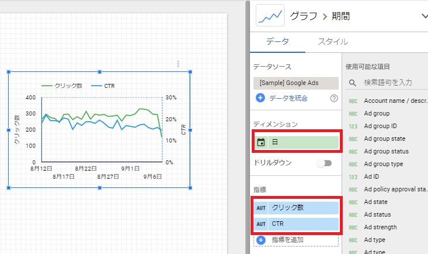
Task: Select the [Sample] Google Ads data source
Action: point(296,83)
